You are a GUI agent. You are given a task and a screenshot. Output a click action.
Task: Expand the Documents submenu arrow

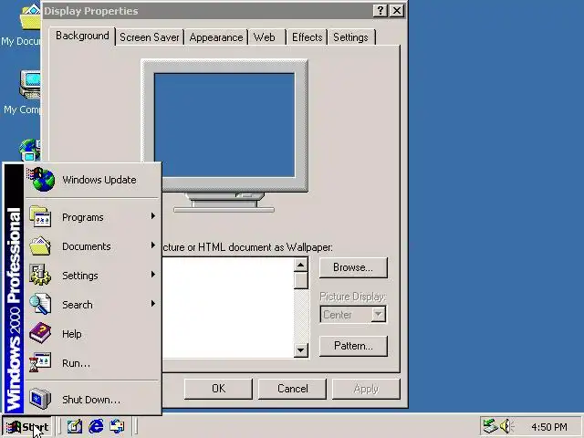pyautogui.click(x=153, y=245)
